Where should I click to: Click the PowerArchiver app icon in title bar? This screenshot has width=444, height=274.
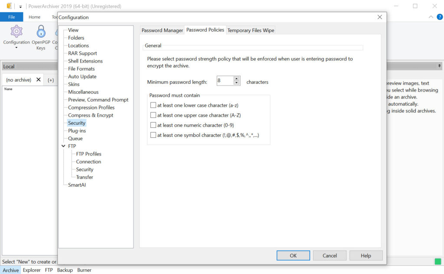[9, 6]
